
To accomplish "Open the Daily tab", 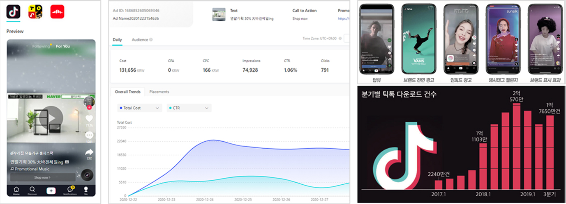I will tap(117, 40).
